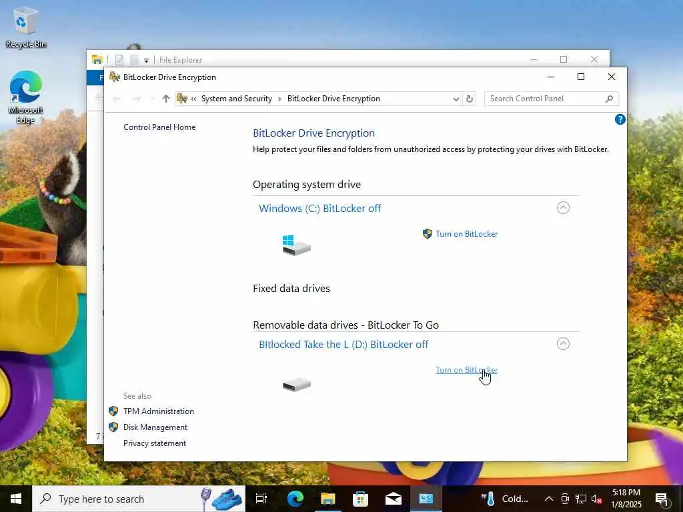Click the shield icon beside Disk Management
This screenshot has width=683, height=512.
[113, 427]
